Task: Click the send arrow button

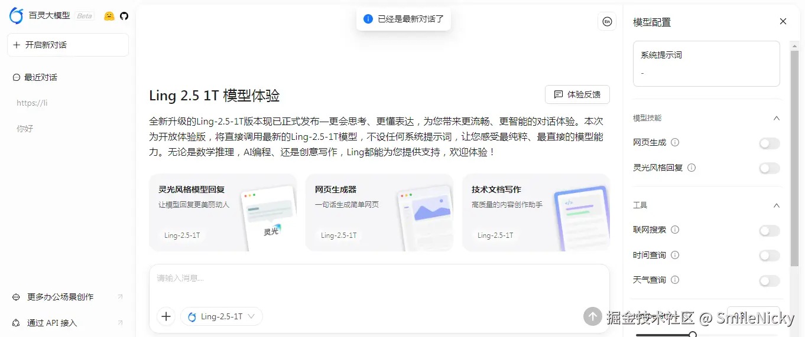Action: click(x=593, y=316)
